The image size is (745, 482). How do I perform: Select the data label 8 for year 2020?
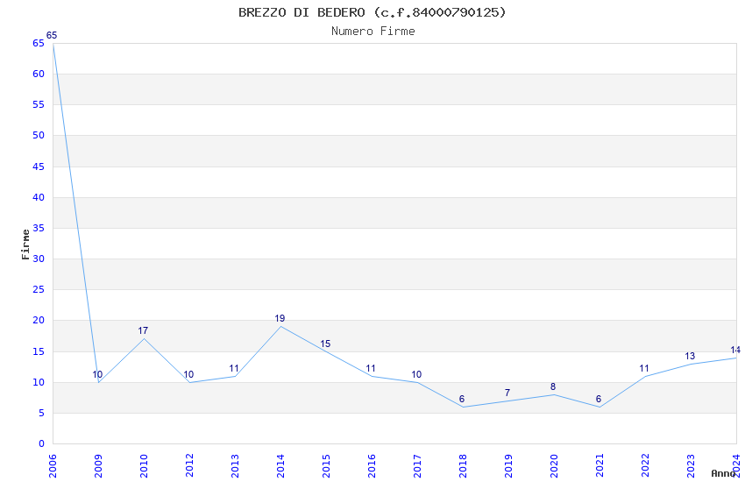(553, 387)
